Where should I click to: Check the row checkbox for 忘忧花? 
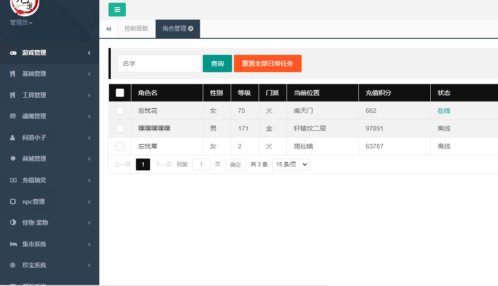point(120,111)
